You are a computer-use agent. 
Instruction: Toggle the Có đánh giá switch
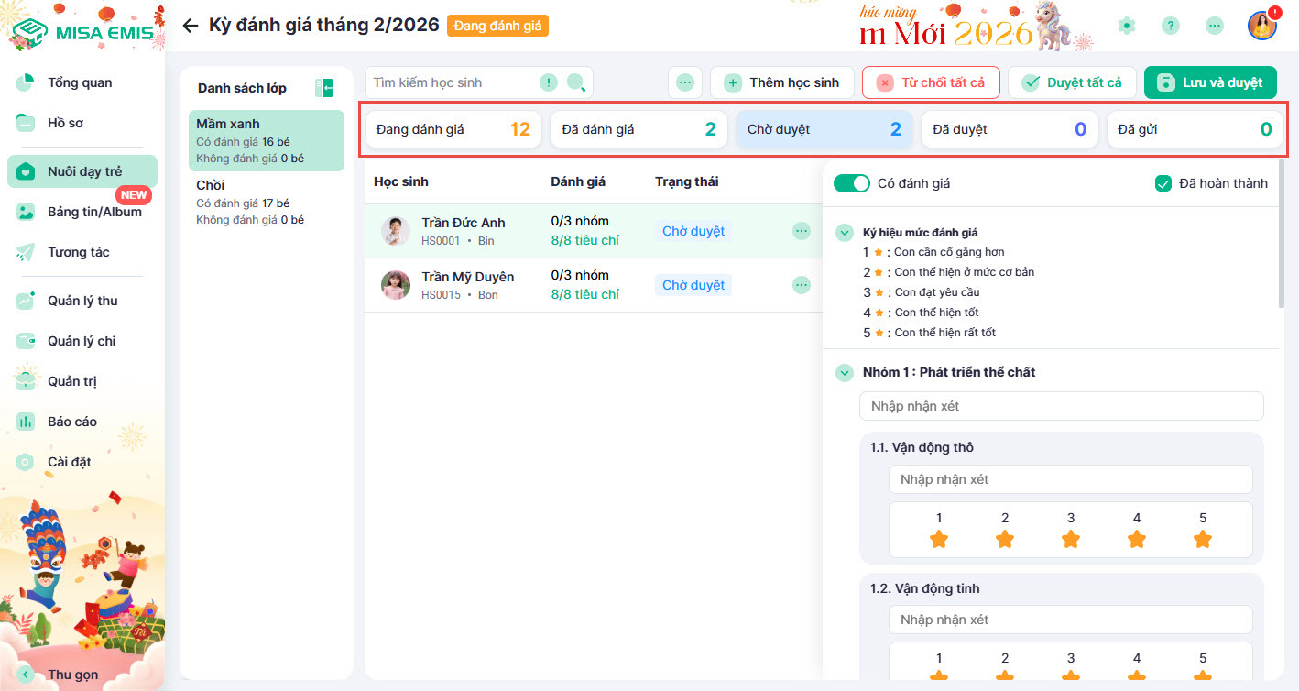851,183
